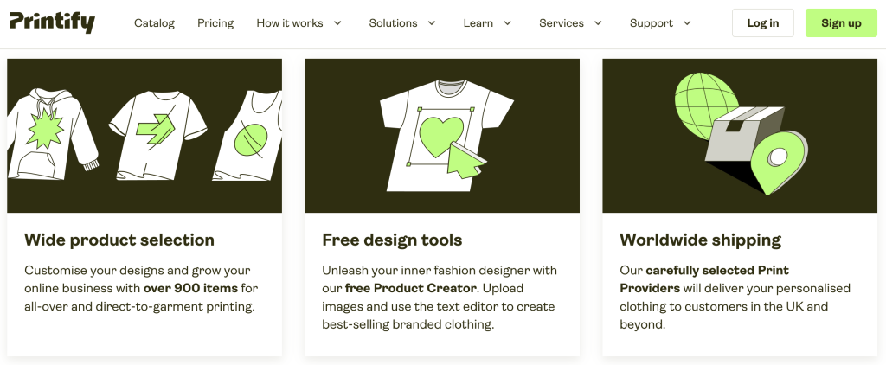Expand the Learn menu chevron

(x=508, y=23)
